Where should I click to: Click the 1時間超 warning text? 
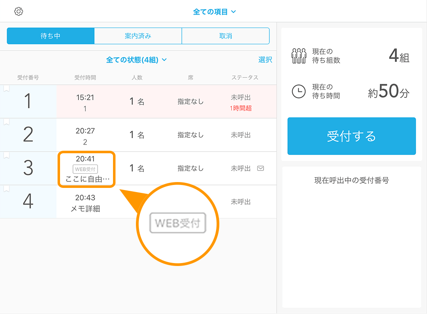(x=241, y=108)
